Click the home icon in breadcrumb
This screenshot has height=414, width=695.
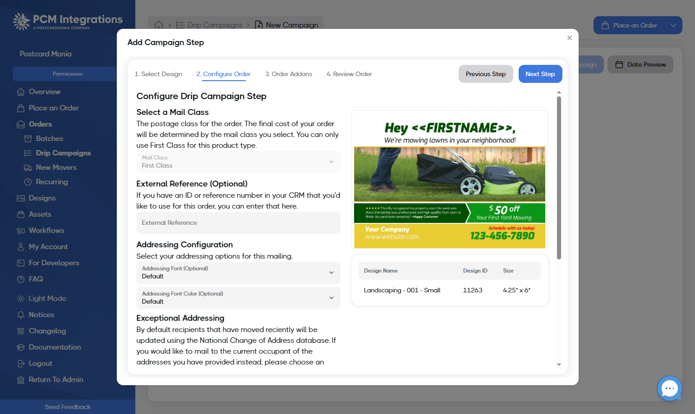[159, 25]
